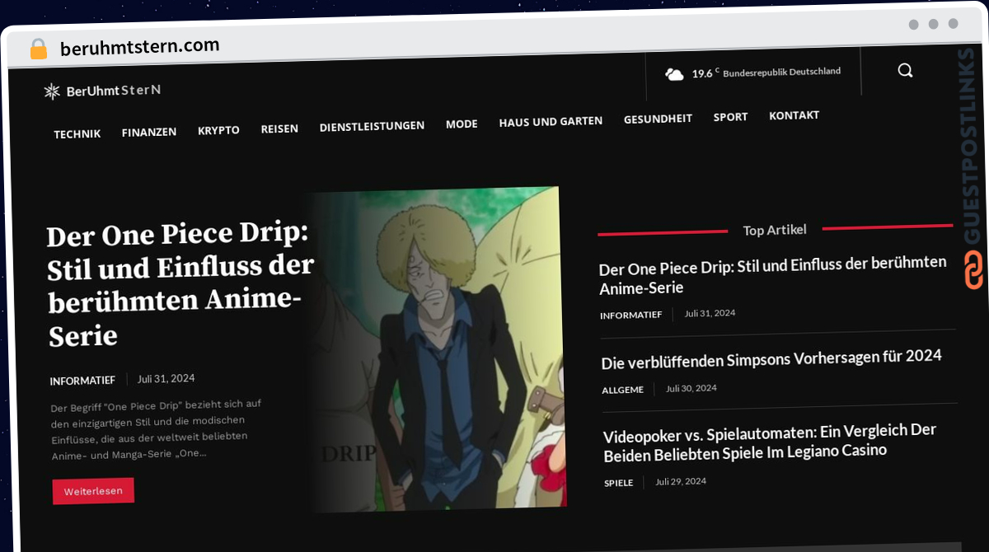Open the Sport menu item
The width and height of the screenshot is (989, 552).
point(730,117)
